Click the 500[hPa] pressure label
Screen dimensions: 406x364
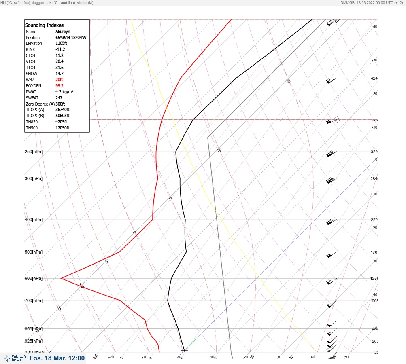34,252
